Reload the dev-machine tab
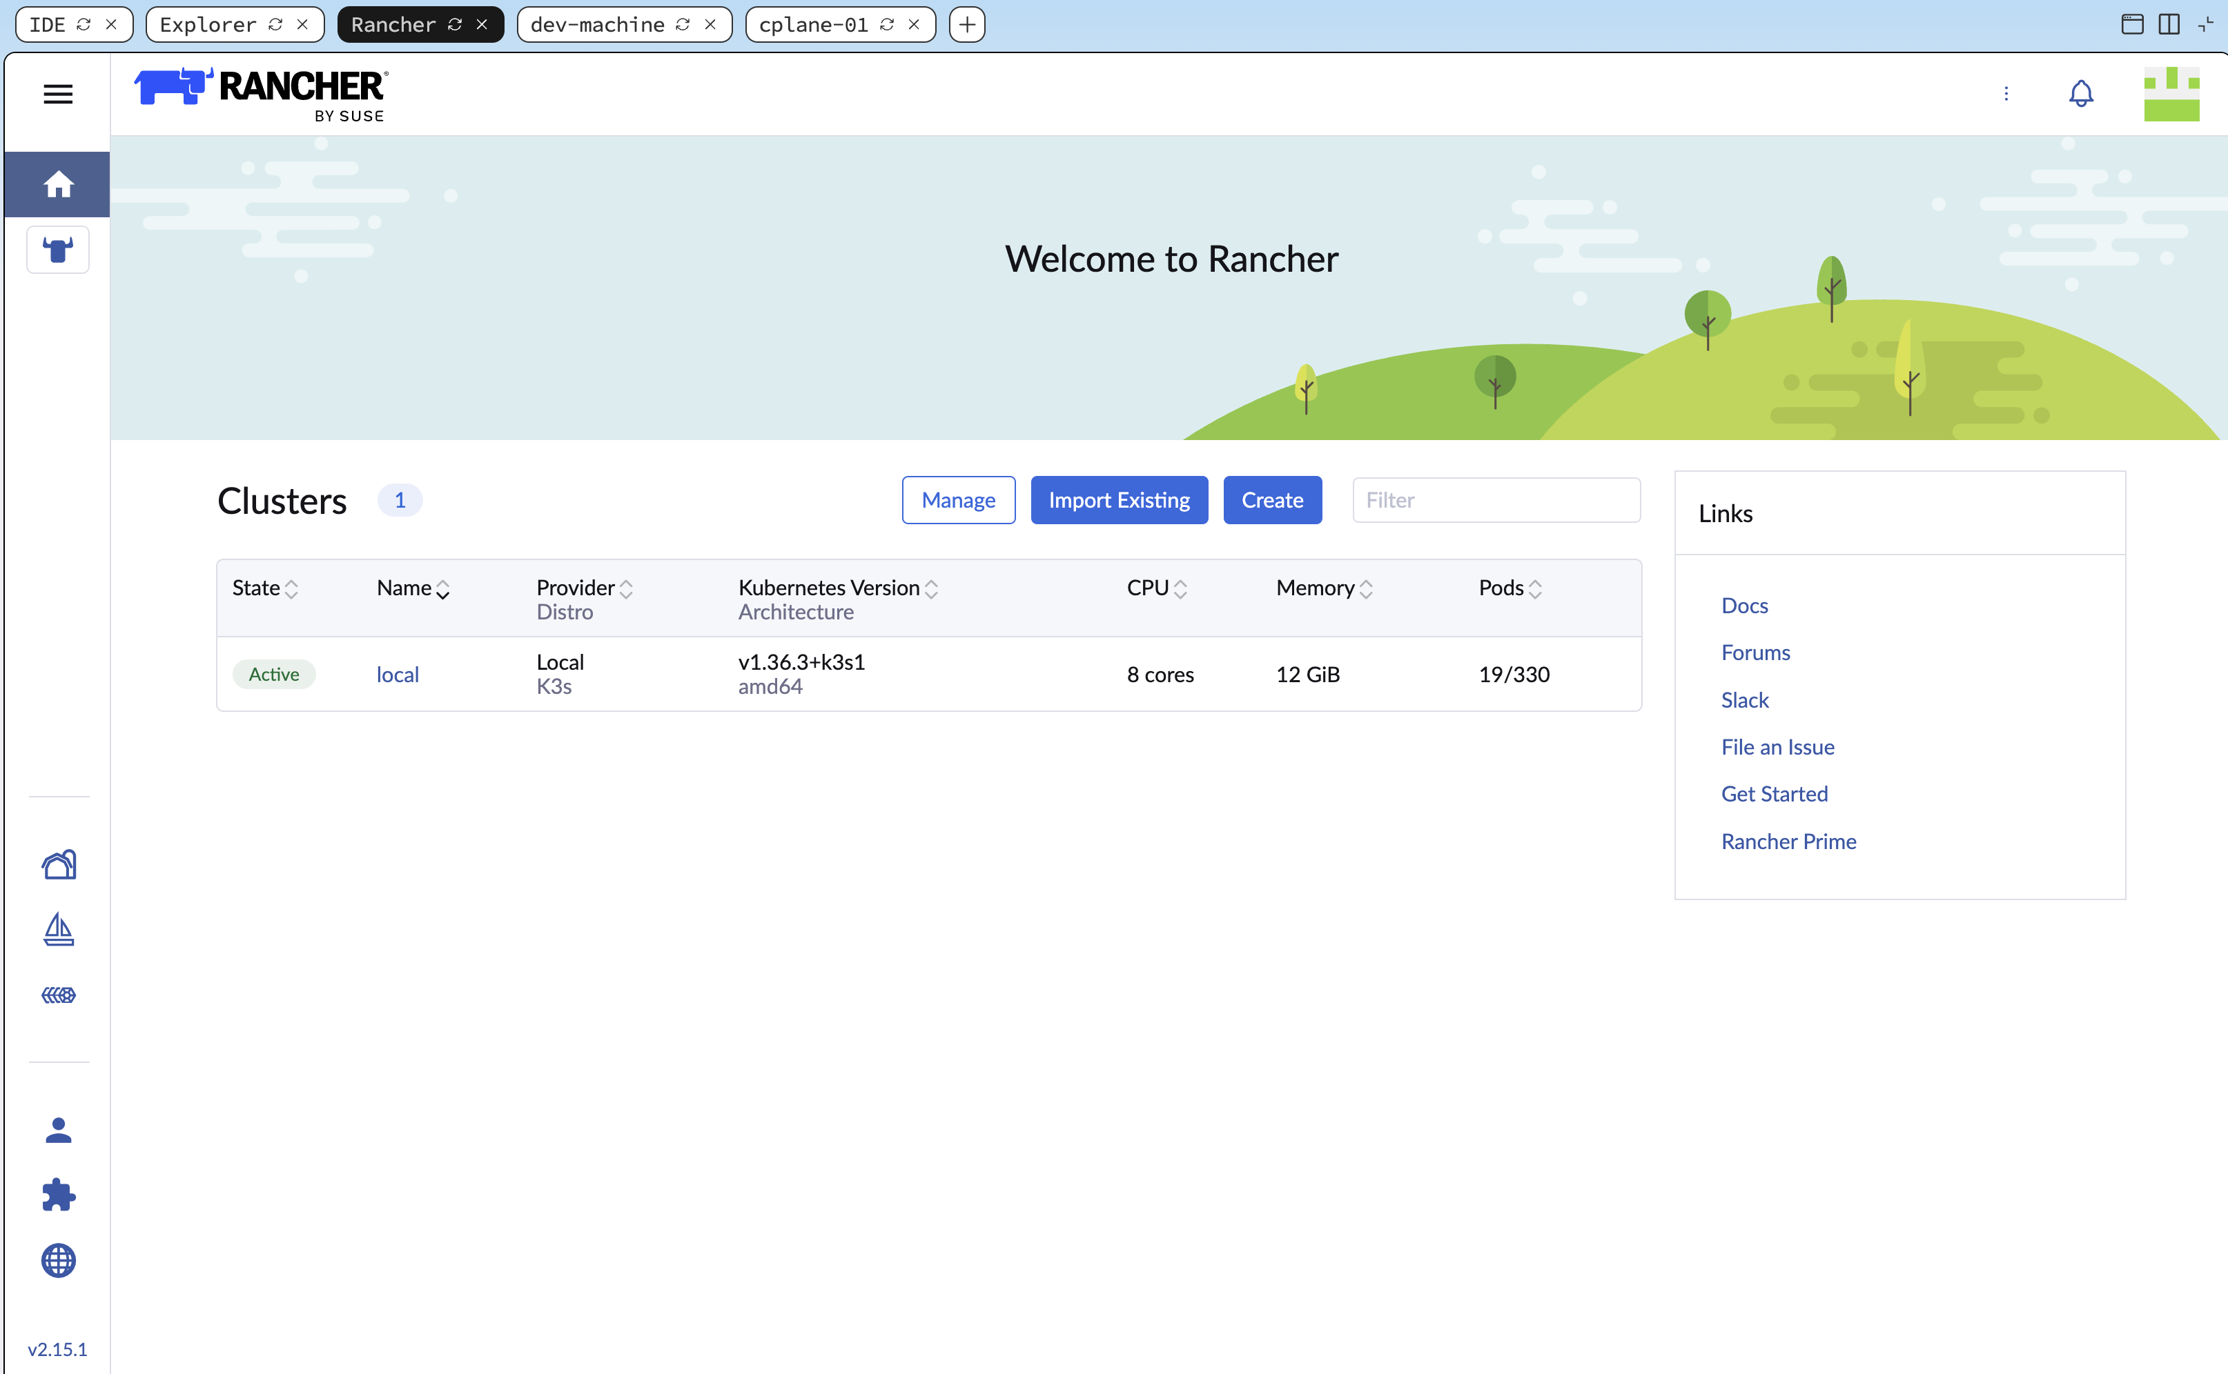Screen dimensions: 2228x1374 pos(683,25)
